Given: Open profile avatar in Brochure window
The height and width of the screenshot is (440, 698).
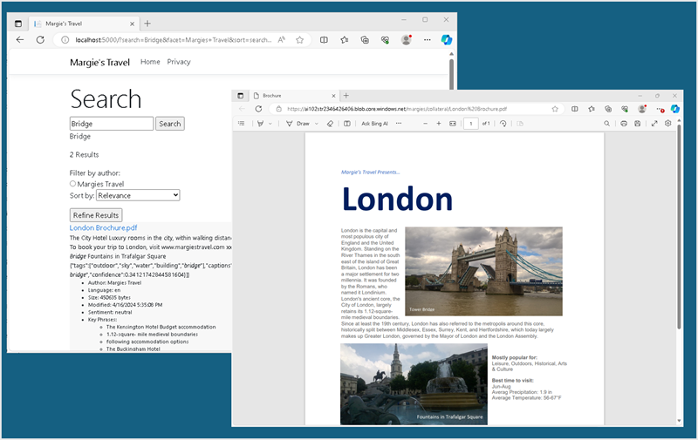Looking at the screenshot, I should pyautogui.click(x=642, y=108).
